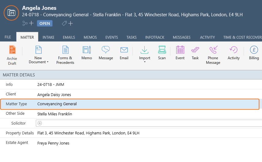Click the Import icon
Viewport: 262px width, 162px height.
[x=145, y=50]
